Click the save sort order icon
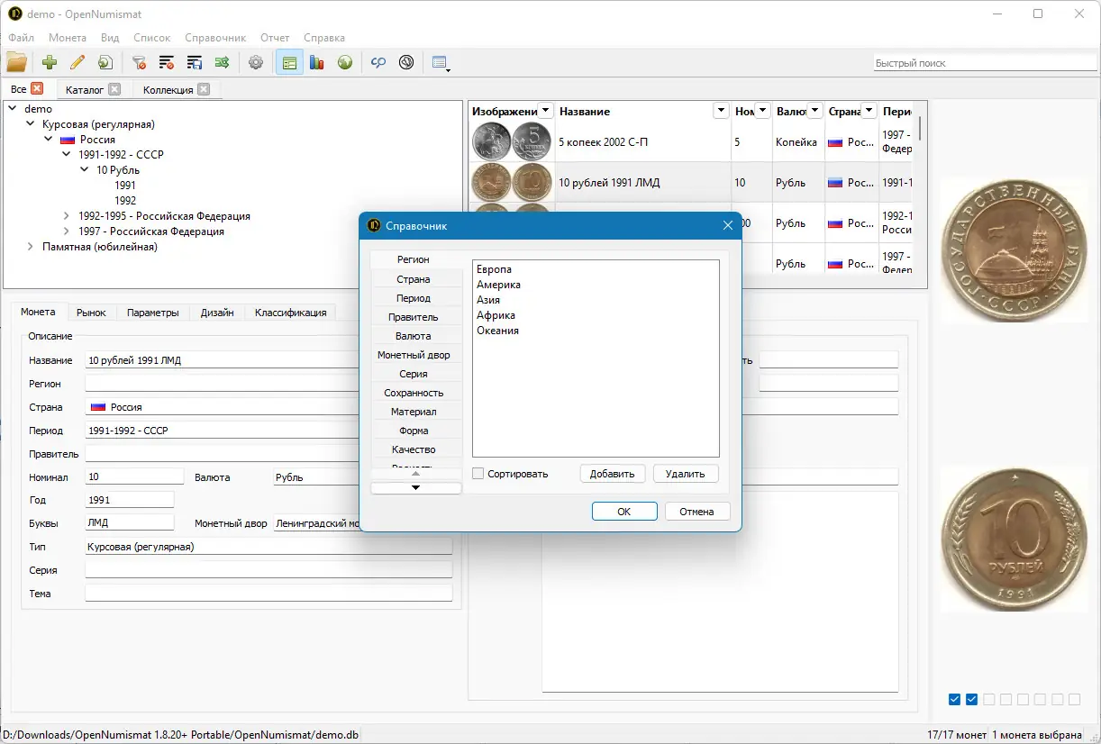 coord(195,63)
